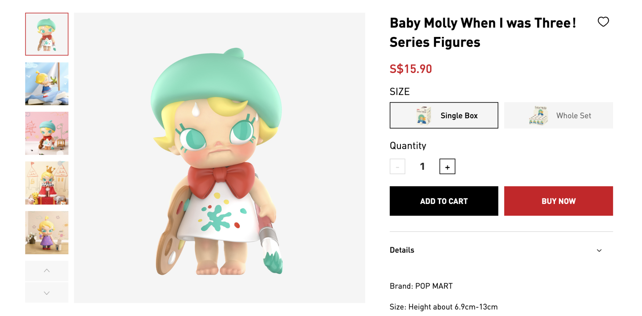This screenshot has height=316, width=642.
Task: Show the crowned king Molly thumbnail
Action: [47, 183]
